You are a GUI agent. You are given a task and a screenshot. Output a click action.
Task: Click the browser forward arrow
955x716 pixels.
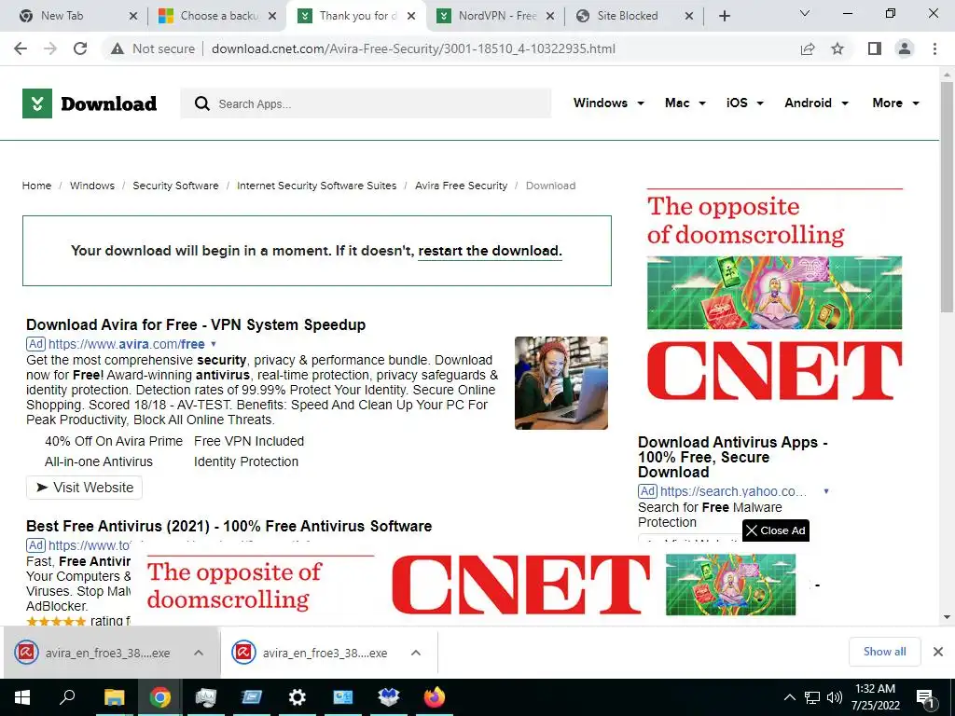coord(50,48)
